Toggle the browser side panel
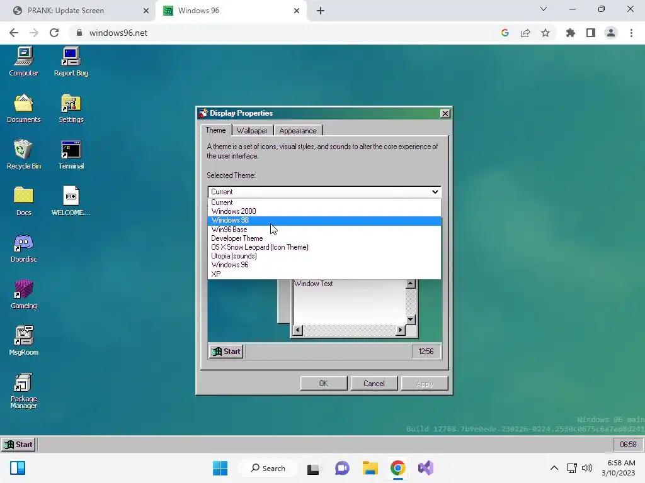 (591, 33)
